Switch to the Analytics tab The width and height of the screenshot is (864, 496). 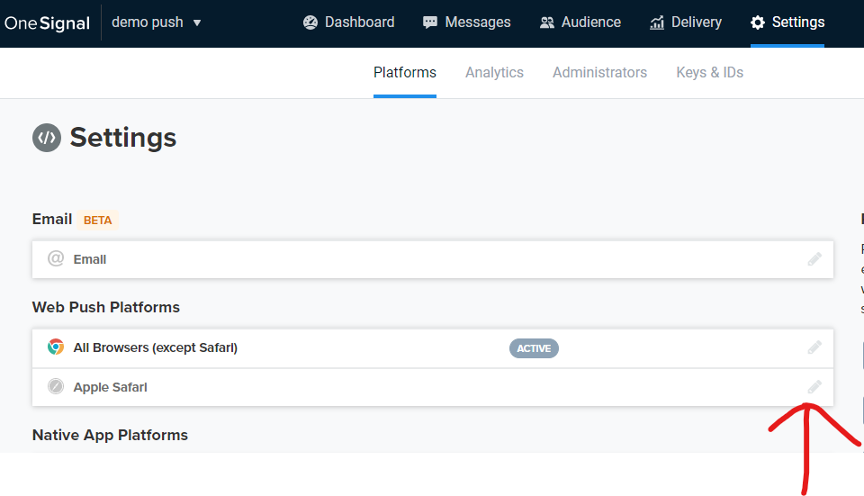click(494, 73)
